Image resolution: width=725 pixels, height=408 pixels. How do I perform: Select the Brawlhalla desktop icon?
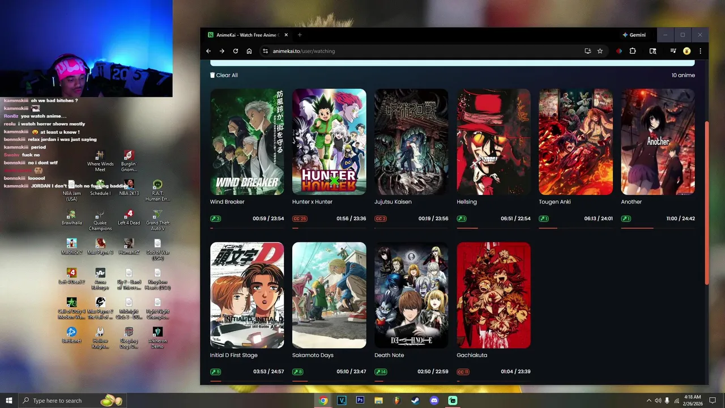pyautogui.click(x=71, y=217)
